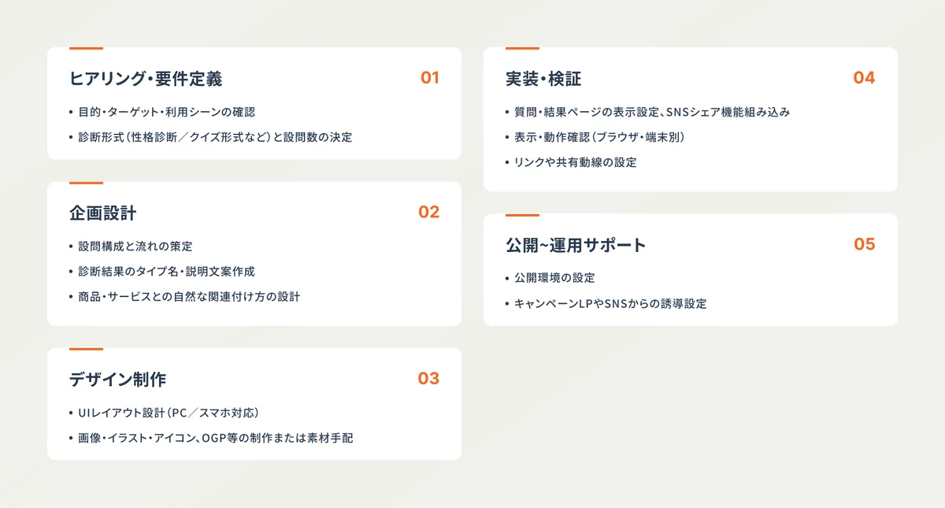
Task: Click the 企画設計 card heading
Action: pos(103,213)
